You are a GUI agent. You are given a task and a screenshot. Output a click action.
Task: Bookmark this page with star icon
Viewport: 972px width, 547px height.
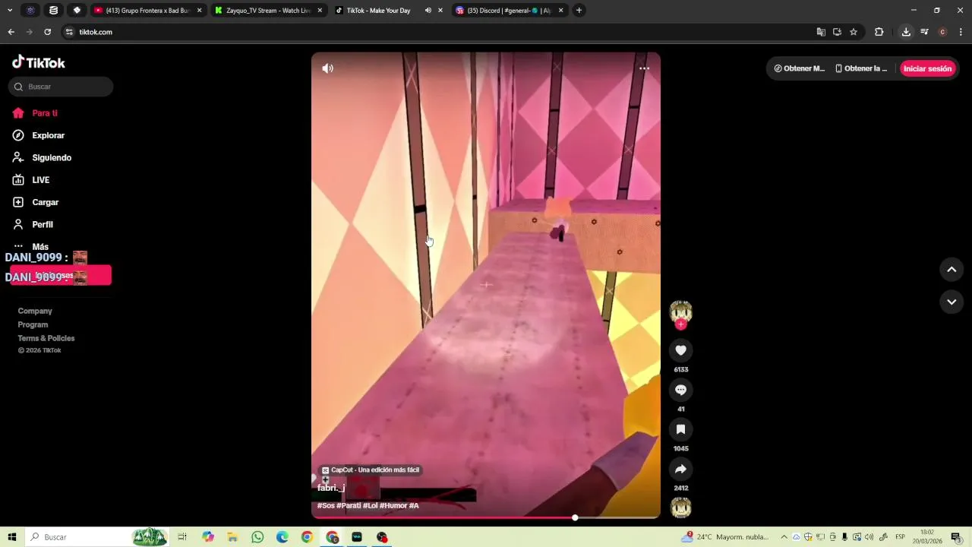(x=854, y=32)
